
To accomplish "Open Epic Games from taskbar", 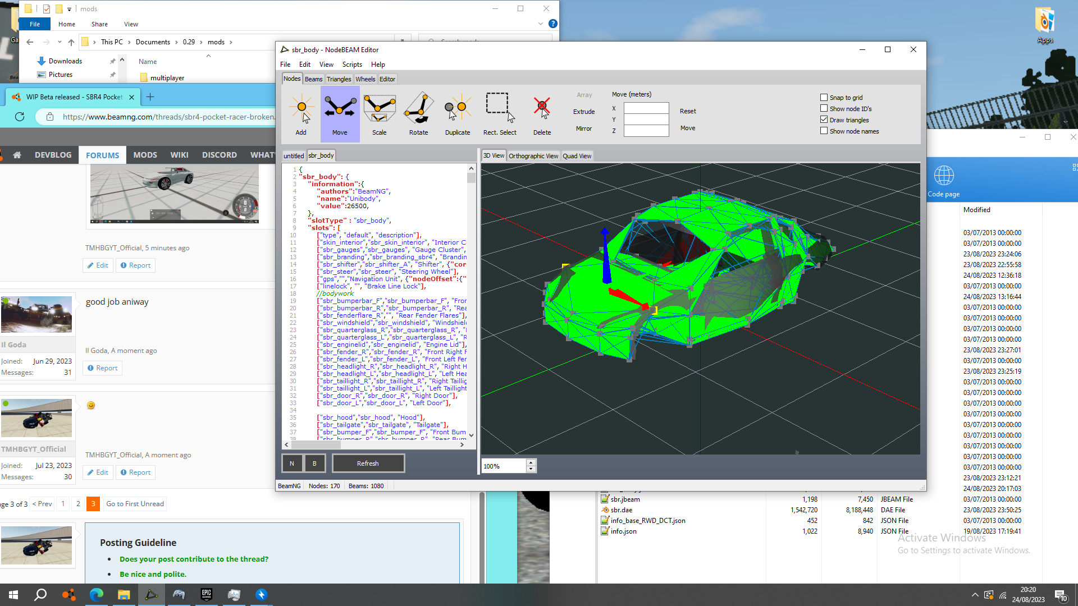I will point(206,595).
